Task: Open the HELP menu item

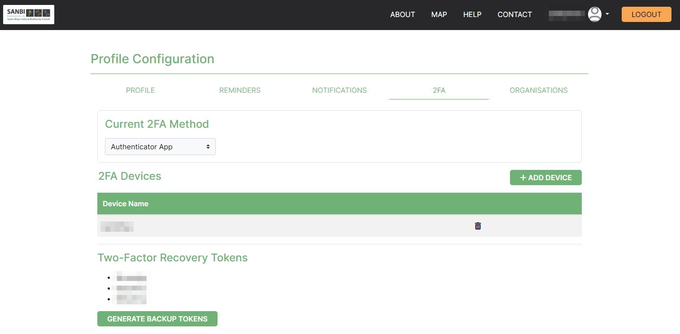Action: tap(472, 14)
